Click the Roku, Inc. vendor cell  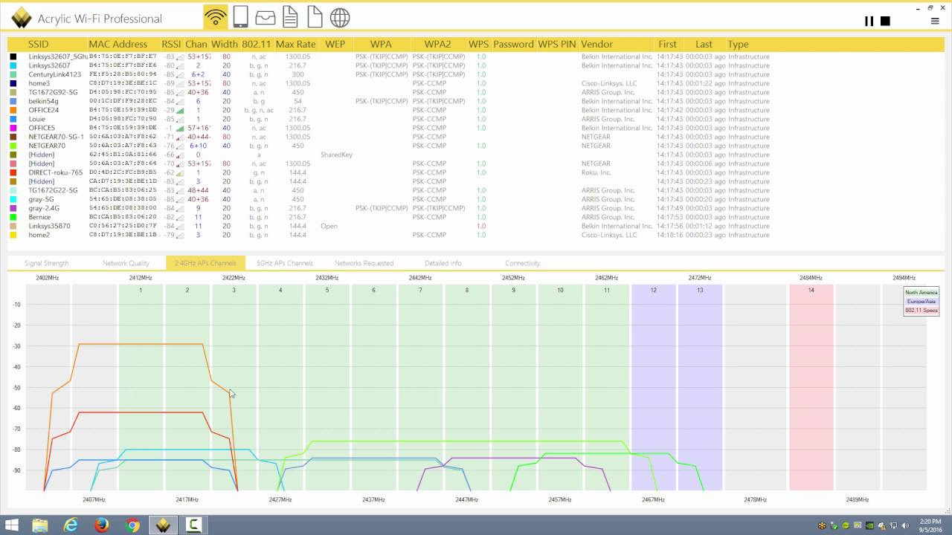[597, 172]
